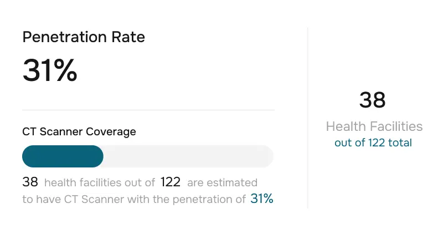Image resolution: width=443 pixels, height=234 pixels.
Task: Select the 'health facilities out of' text
Action: pos(99,182)
